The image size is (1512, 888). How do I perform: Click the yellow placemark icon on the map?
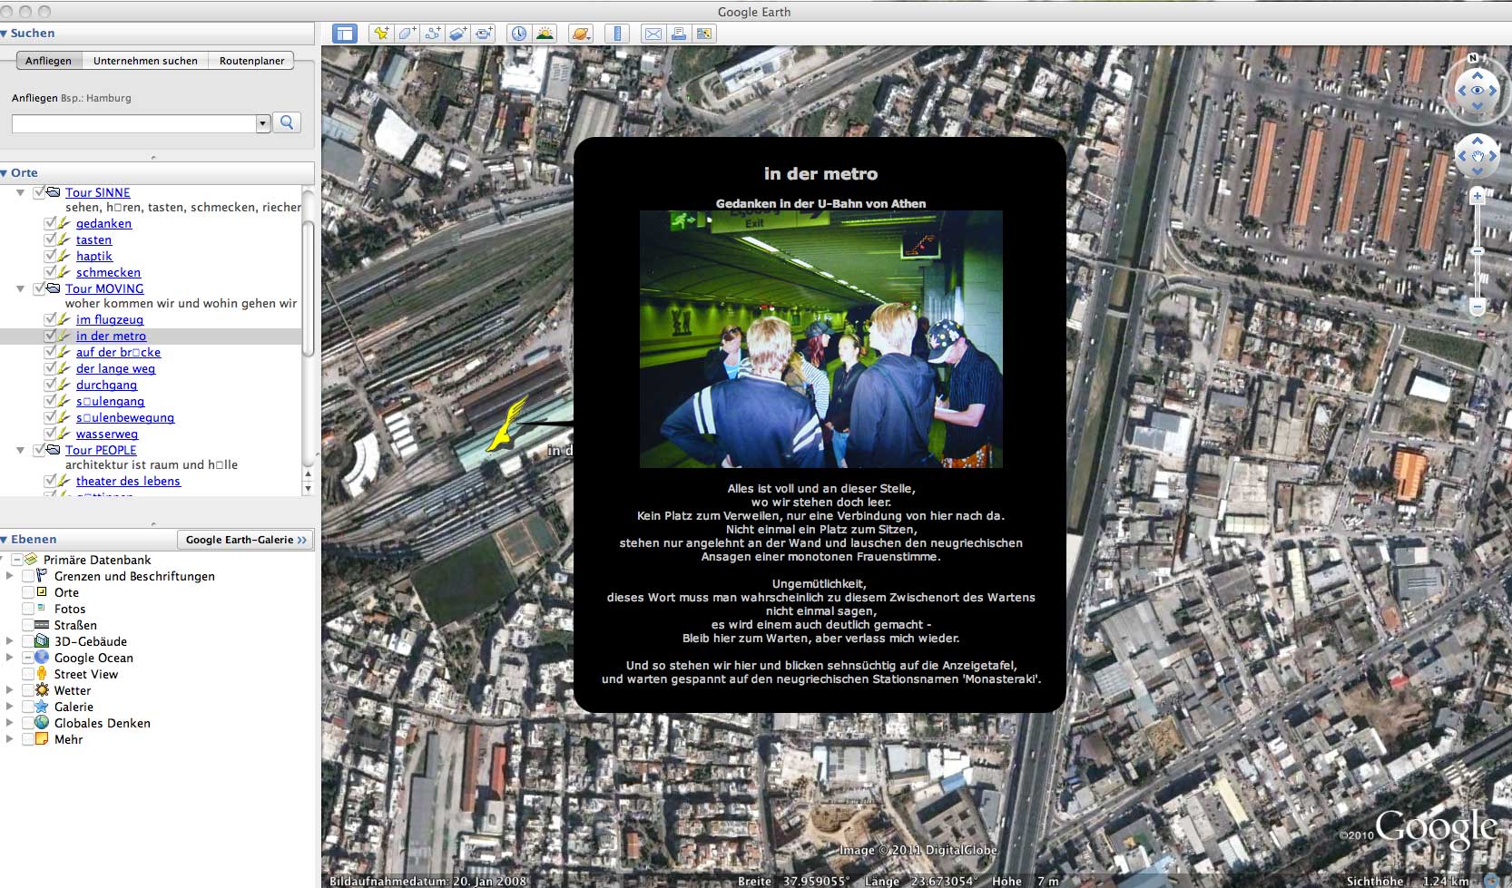506,424
